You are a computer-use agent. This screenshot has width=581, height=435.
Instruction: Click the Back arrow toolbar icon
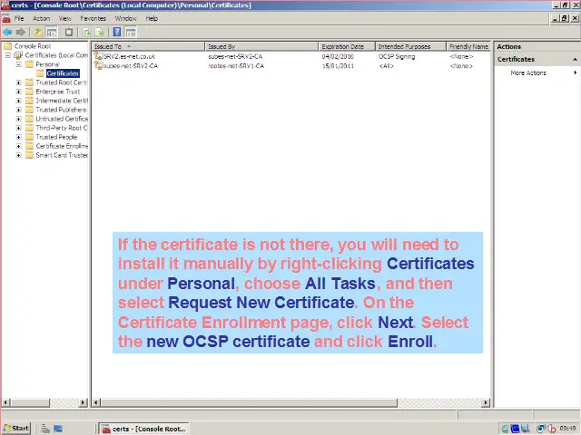8,32
